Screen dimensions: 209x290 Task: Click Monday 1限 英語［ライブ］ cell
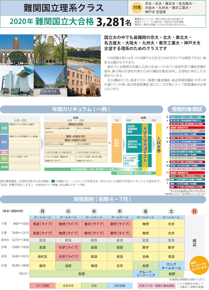[x=43, y=224]
